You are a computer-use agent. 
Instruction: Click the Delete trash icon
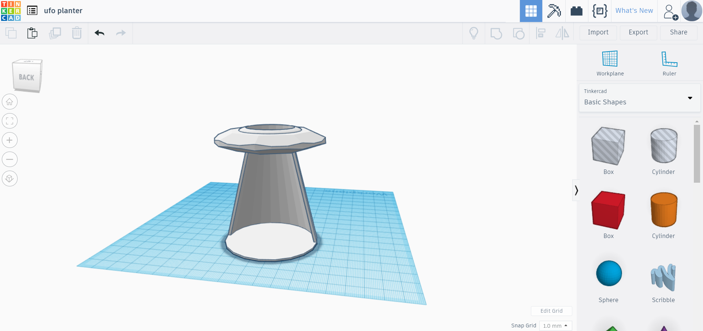(77, 33)
